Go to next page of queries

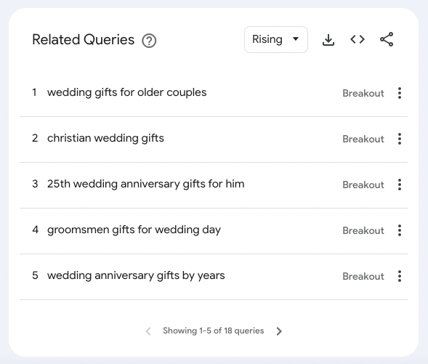click(x=279, y=331)
